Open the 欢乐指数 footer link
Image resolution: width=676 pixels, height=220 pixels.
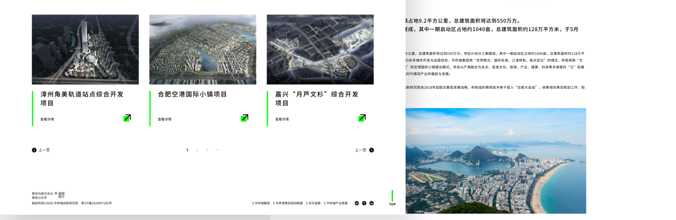click(x=314, y=203)
